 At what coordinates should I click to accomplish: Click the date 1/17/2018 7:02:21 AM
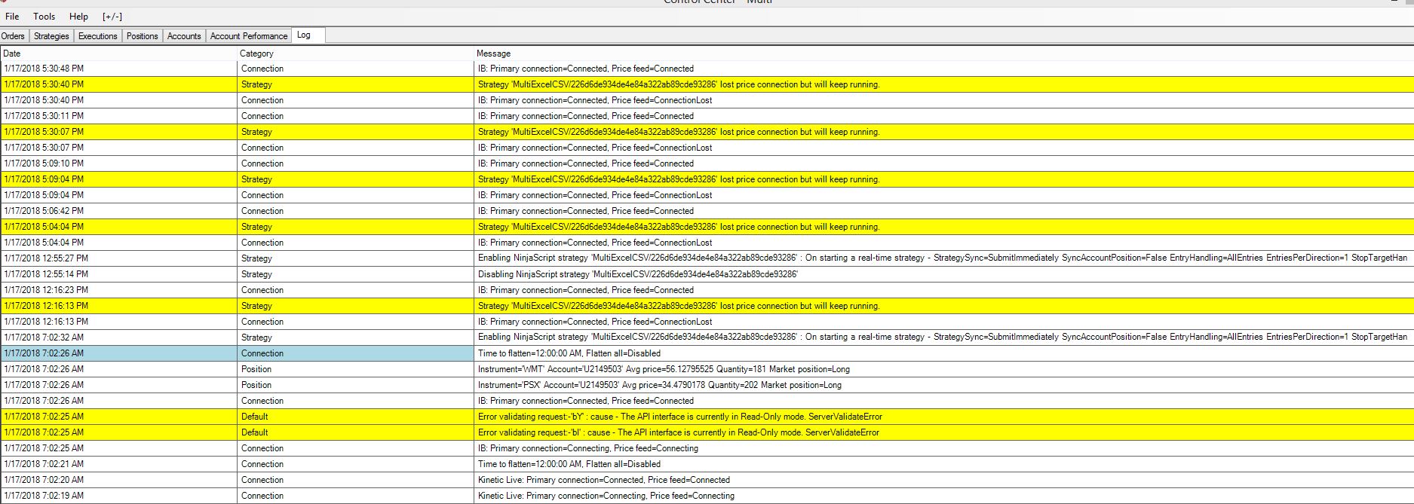44,464
